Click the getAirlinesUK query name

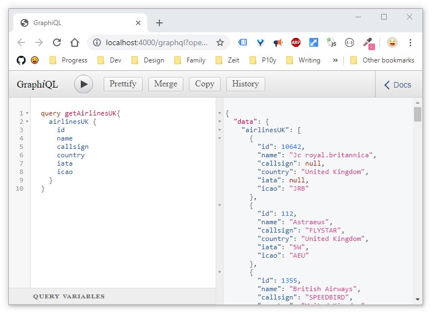[x=91, y=113]
